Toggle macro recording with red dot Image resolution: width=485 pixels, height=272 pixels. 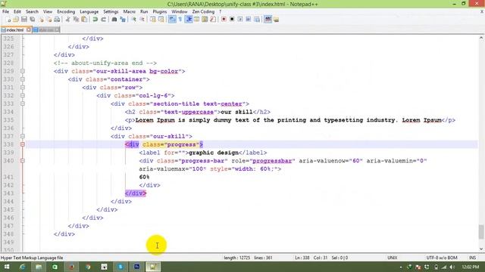click(224, 20)
